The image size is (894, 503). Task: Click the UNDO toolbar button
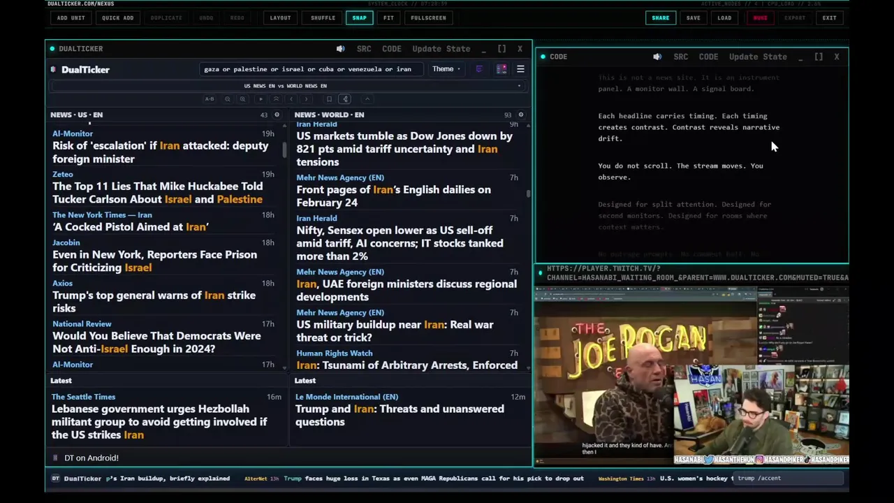pyautogui.click(x=206, y=17)
